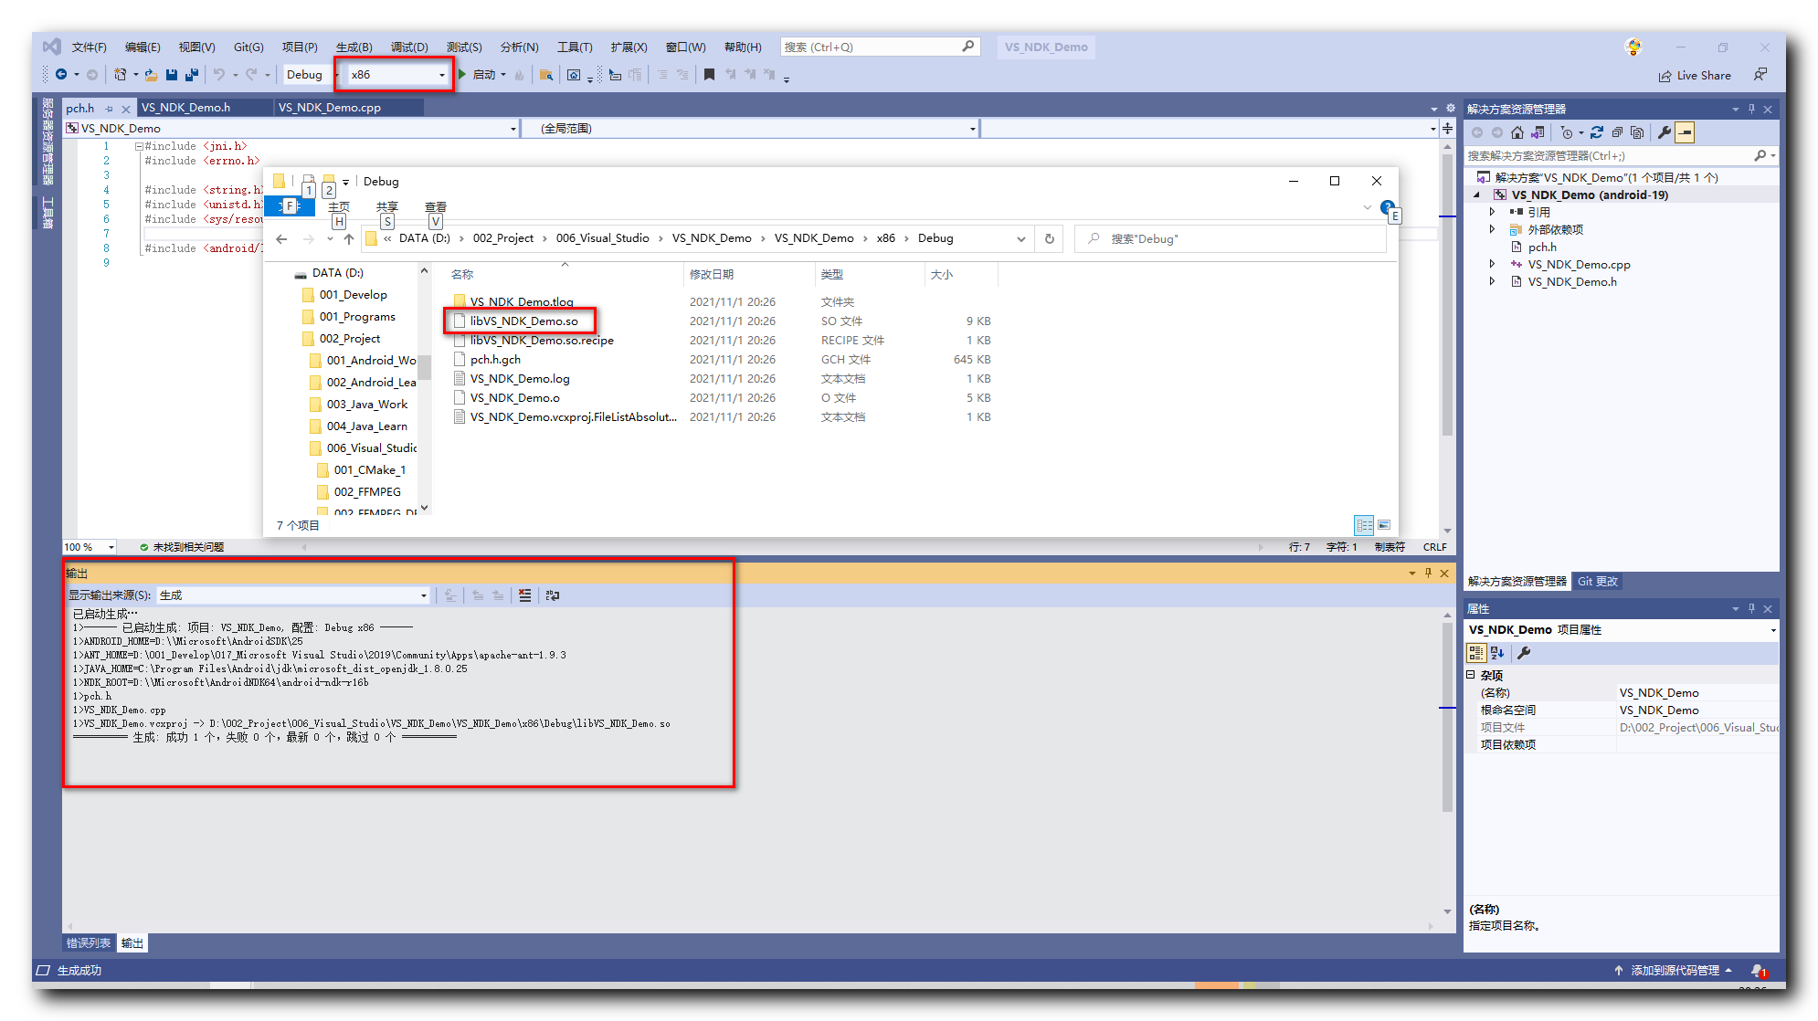The height and width of the screenshot is (1021, 1818).
Task: Expand the 外部依赖项 node
Action: [1493, 229]
